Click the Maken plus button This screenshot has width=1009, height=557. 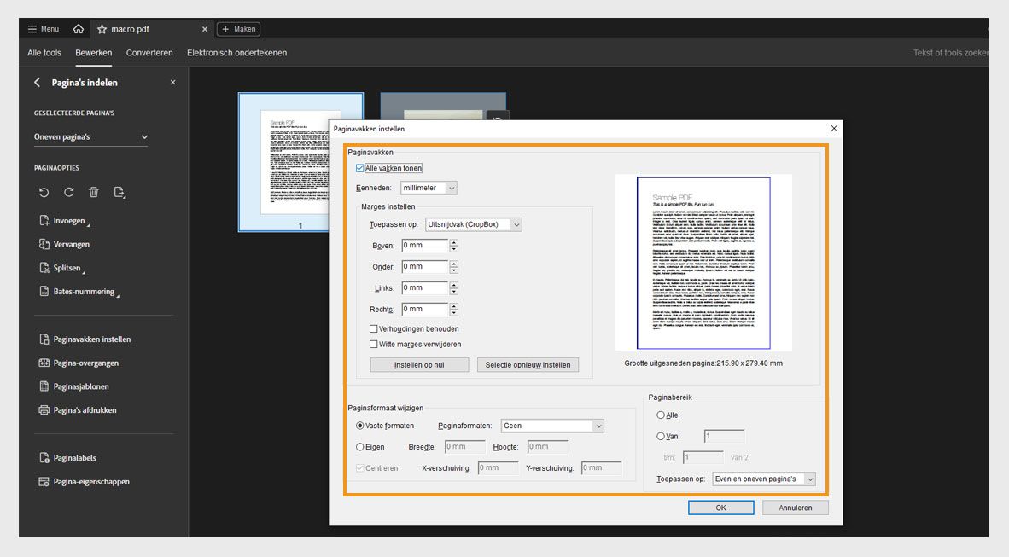tap(239, 29)
